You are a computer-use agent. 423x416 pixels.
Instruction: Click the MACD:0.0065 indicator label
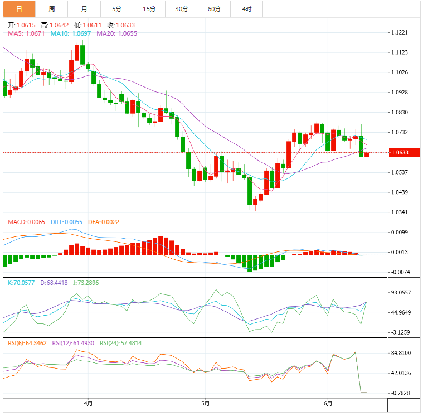point(26,222)
